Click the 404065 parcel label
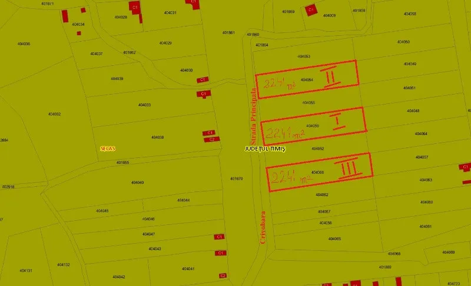 point(334,239)
